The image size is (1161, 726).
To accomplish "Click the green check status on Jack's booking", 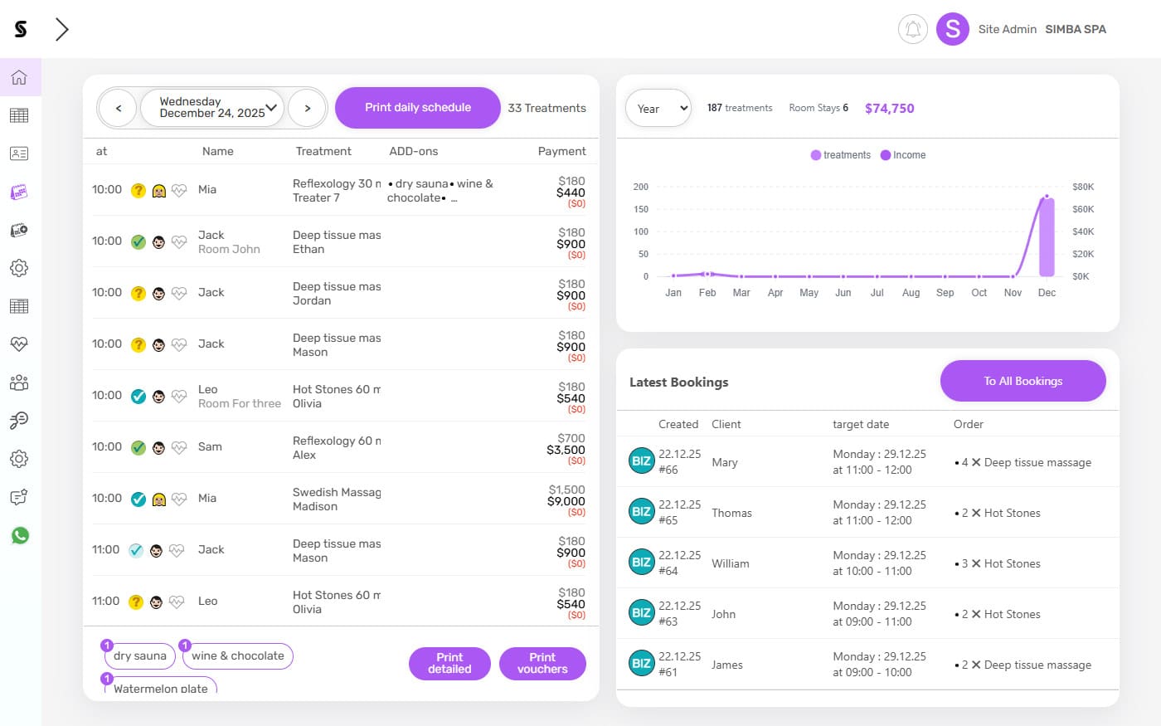I will tap(138, 241).
